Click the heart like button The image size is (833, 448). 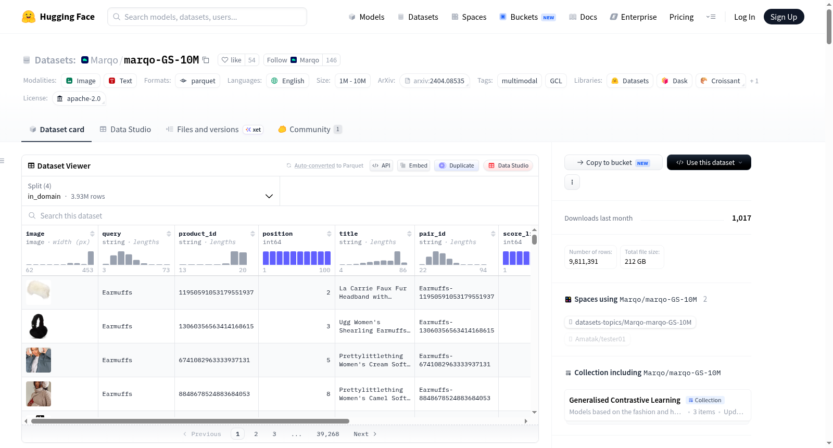tap(231, 60)
